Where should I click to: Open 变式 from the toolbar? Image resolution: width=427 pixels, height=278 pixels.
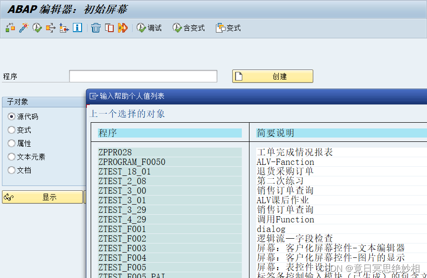coord(227,28)
